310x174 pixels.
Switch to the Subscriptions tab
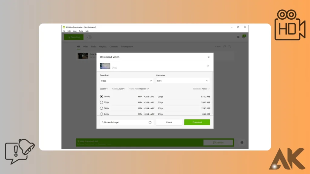pyautogui.click(x=127, y=47)
